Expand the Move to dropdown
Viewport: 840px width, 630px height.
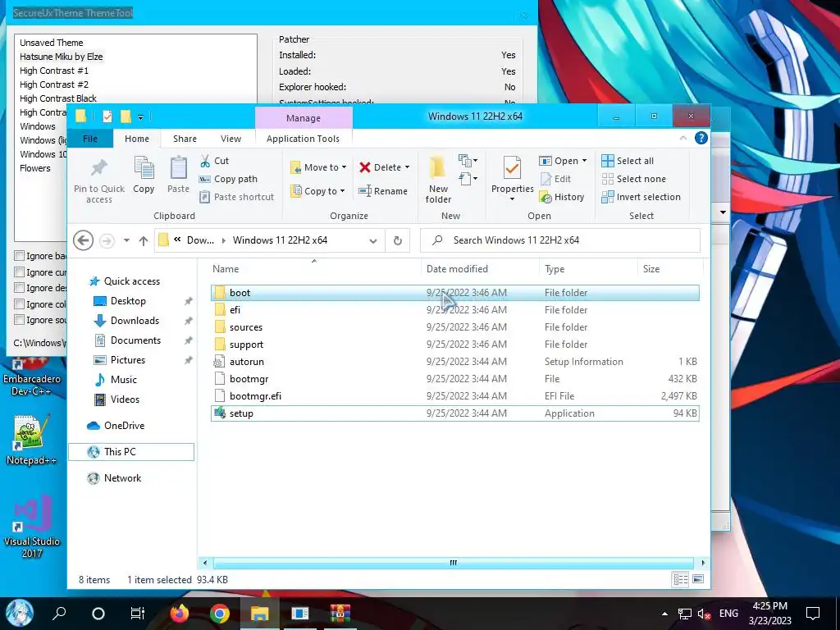344,167
